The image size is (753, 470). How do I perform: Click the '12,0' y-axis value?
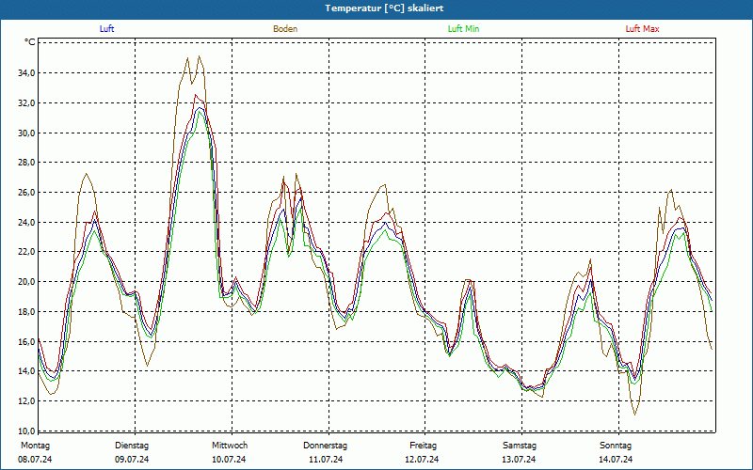27,401
